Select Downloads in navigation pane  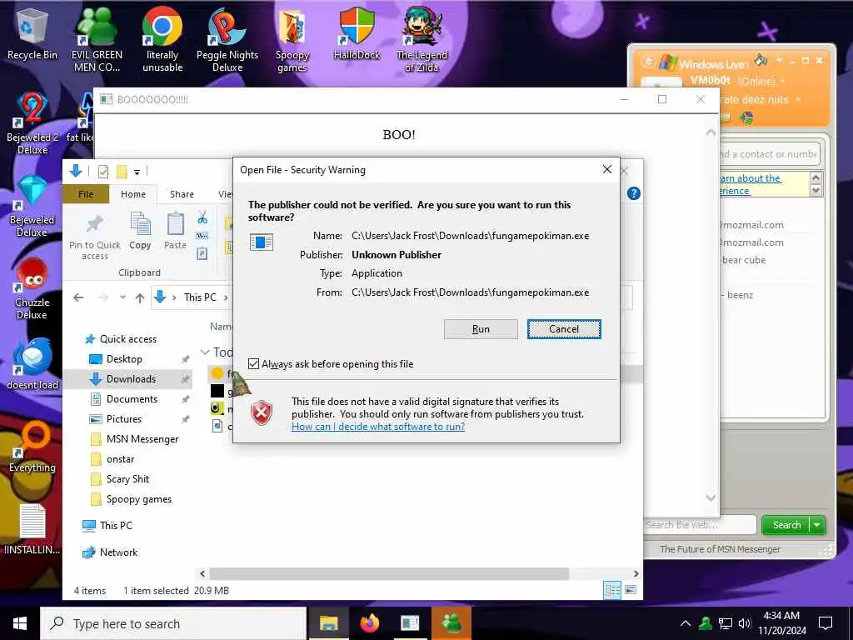click(131, 379)
